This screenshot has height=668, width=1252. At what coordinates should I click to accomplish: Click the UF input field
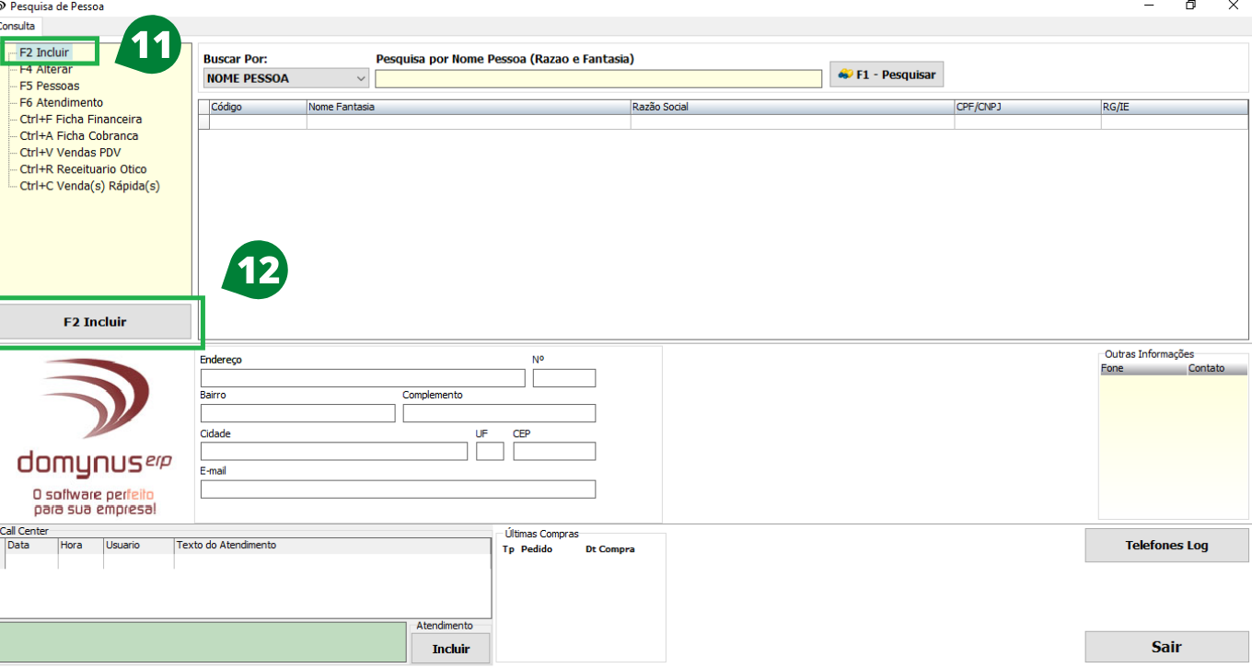coord(490,451)
